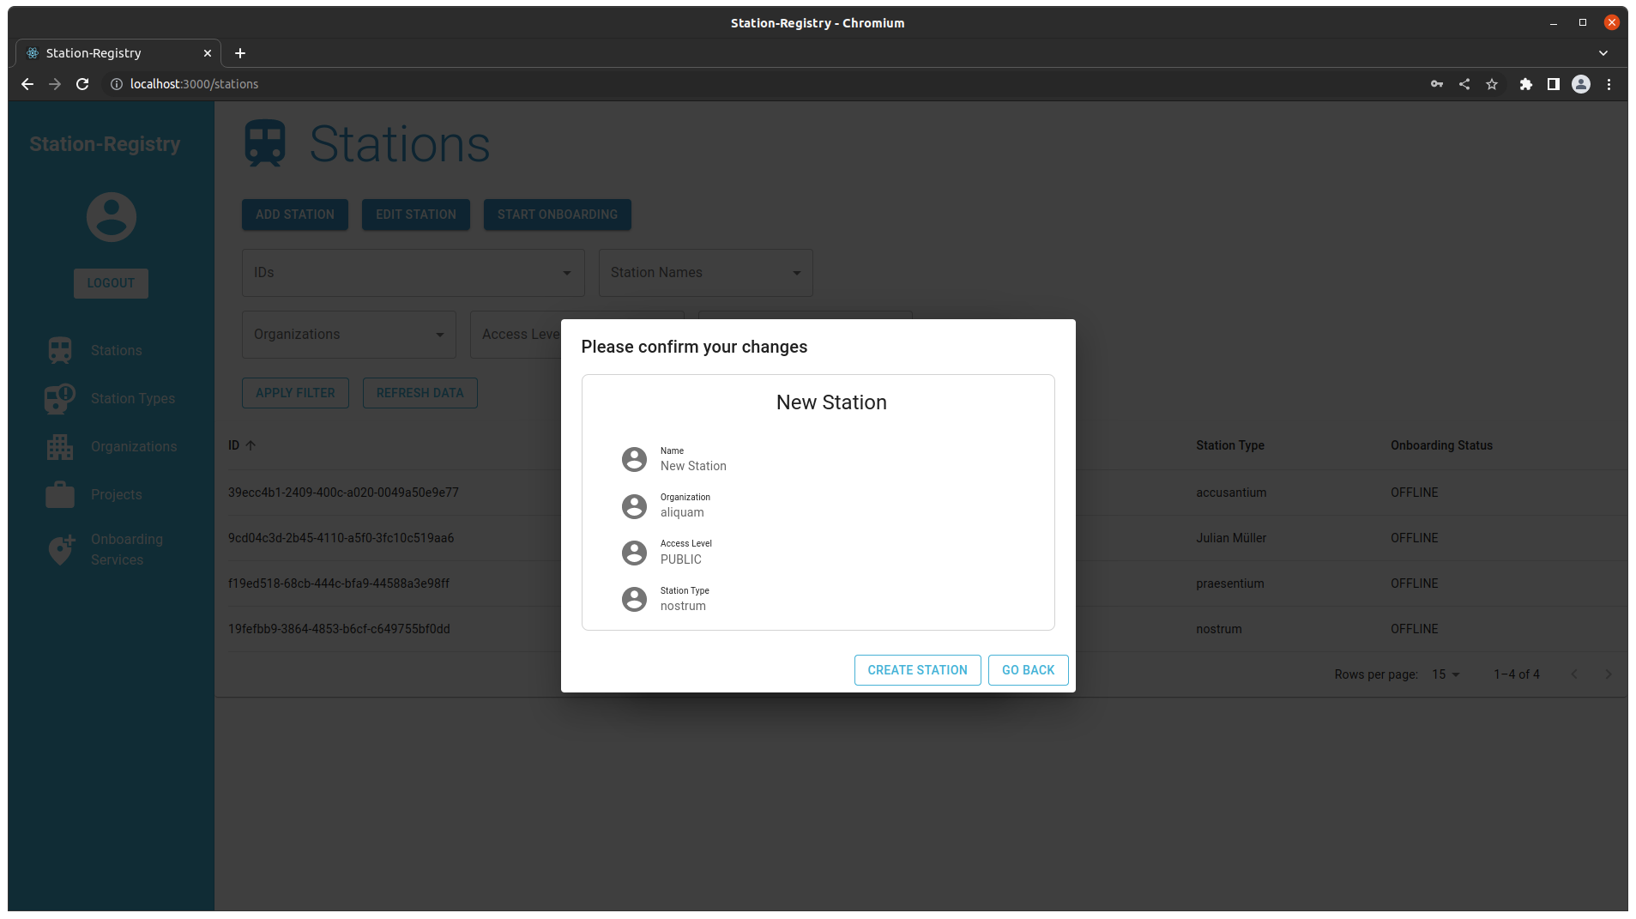
Task: Click the user avatar in the sidebar
Action: (112, 217)
